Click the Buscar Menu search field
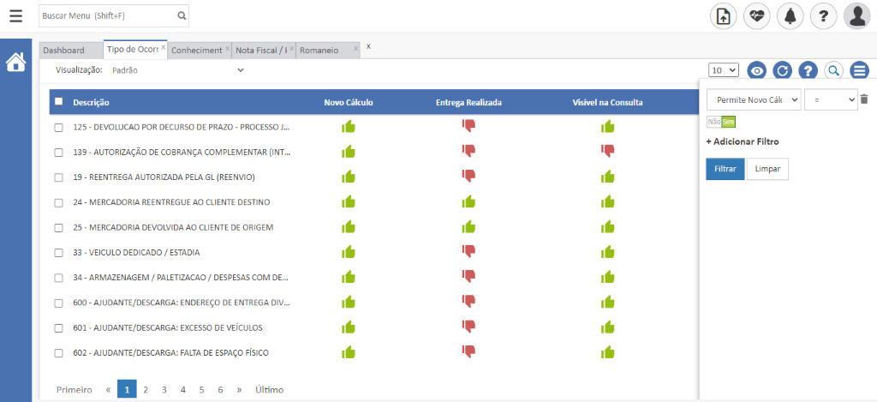Viewport: 877px width, 402px height. [x=107, y=15]
